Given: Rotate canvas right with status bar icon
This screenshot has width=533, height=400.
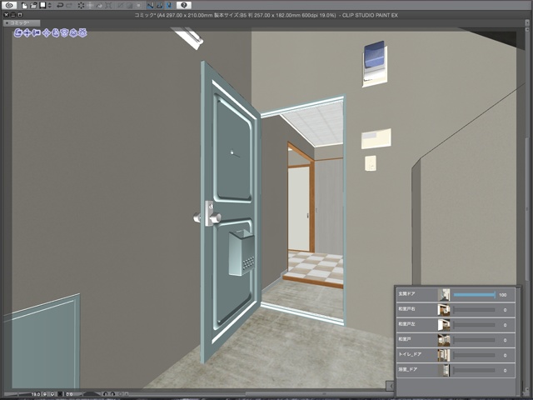Looking at the screenshot, I should click(x=112, y=394).
